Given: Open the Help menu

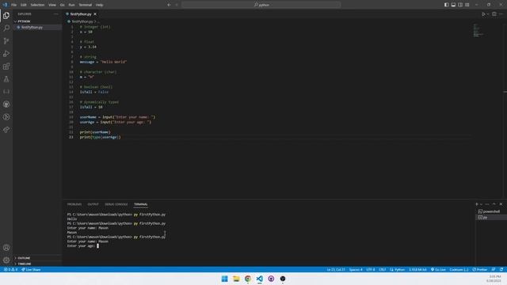Looking at the screenshot, I should click(x=100, y=5).
